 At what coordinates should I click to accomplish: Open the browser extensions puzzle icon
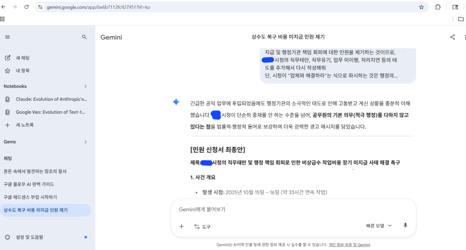pos(438,7)
